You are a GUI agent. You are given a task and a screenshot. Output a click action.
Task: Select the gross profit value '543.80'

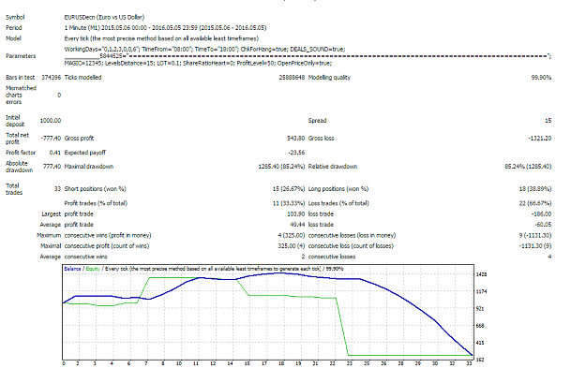[296, 138]
